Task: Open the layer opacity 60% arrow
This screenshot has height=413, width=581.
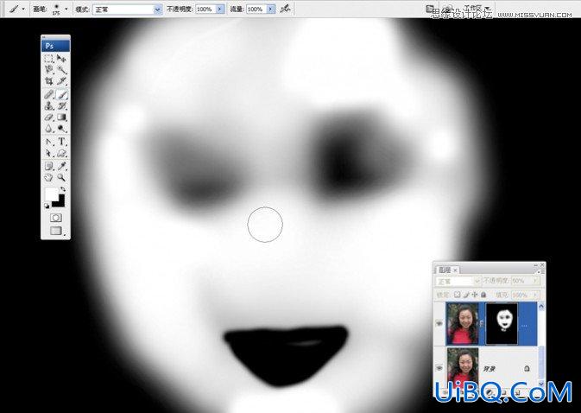Action: [x=536, y=281]
